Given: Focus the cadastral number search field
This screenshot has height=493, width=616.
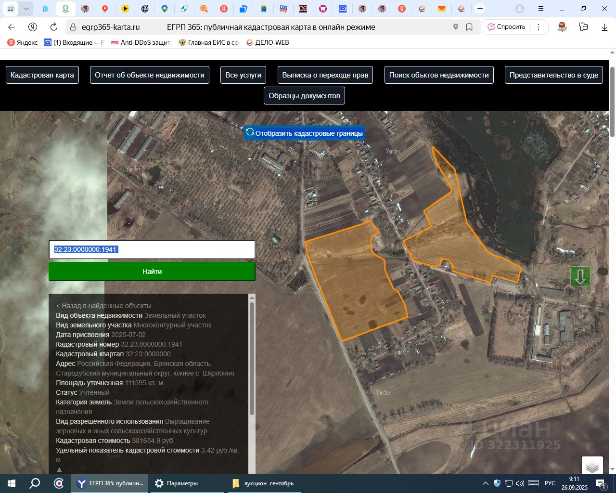Looking at the screenshot, I should pyautogui.click(x=152, y=249).
